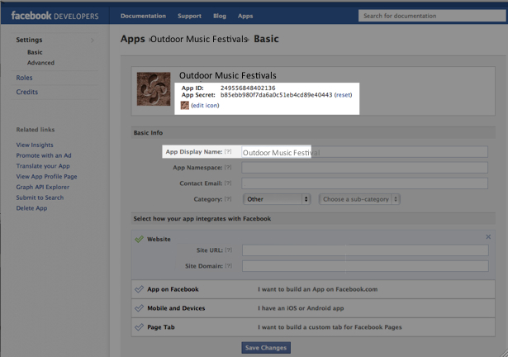Image resolution: width=508 pixels, height=357 pixels.
Task: Click the Category help [?] icon
Action: tap(228, 199)
